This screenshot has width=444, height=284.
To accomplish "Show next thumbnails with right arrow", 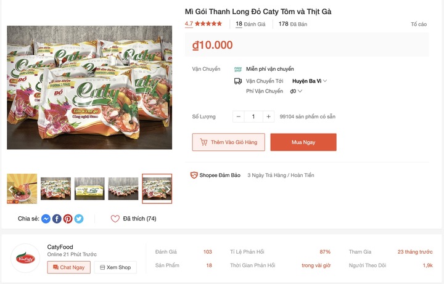I will 167,189.
